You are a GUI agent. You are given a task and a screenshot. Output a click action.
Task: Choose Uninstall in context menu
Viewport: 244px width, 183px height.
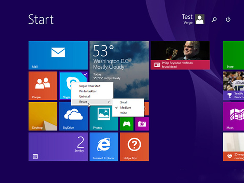point(92,96)
